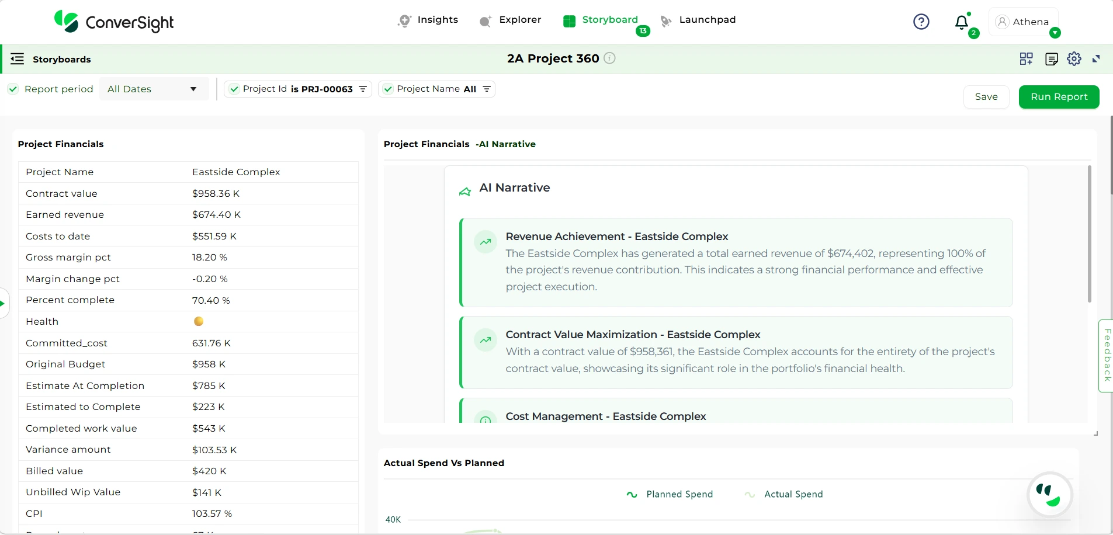Open the Project Id filter icon
The image size is (1113, 535).
pyautogui.click(x=363, y=89)
